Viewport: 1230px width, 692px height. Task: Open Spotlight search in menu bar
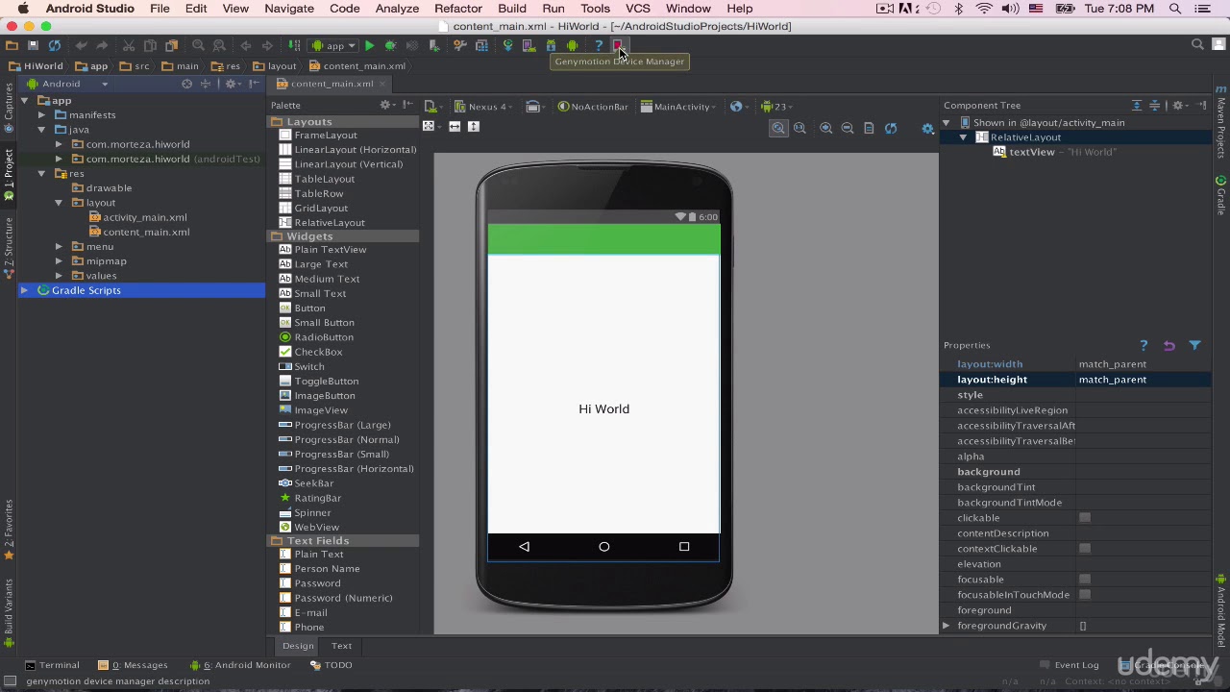pyautogui.click(x=1175, y=9)
